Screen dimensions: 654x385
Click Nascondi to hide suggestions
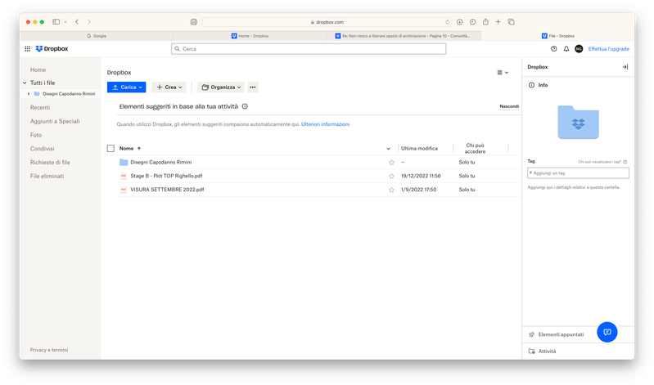(509, 106)
